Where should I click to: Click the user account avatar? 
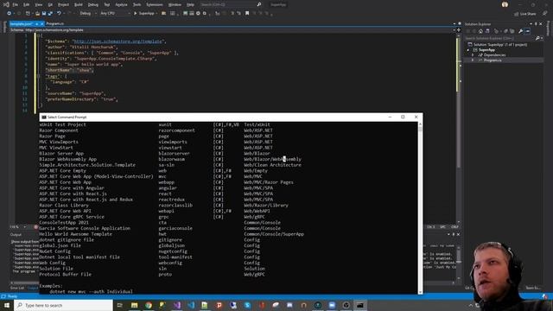click(x=505, y=4)
